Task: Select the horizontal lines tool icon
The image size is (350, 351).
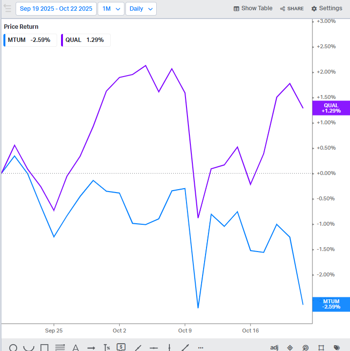Action: [x=60, y=348]
